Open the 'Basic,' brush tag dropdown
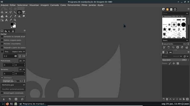 click(x=175, y=40)
